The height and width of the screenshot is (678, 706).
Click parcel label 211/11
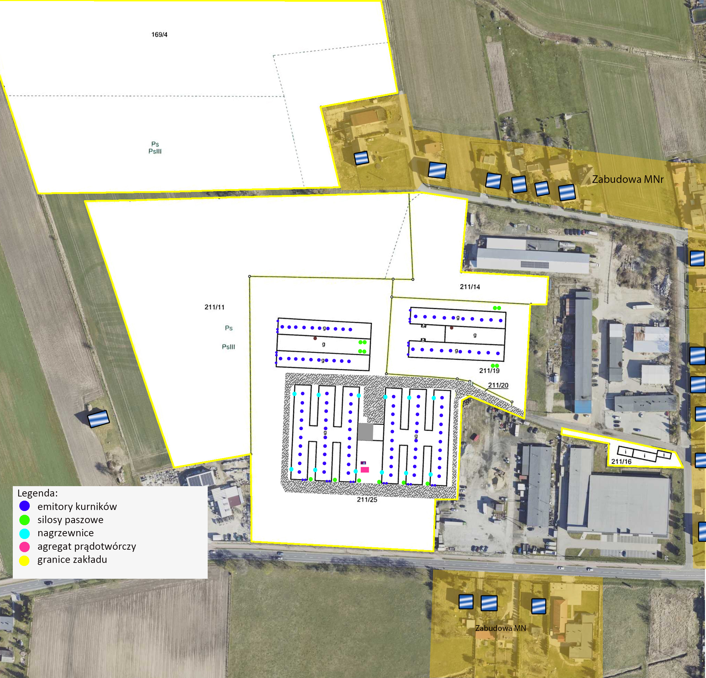(214, 307)
